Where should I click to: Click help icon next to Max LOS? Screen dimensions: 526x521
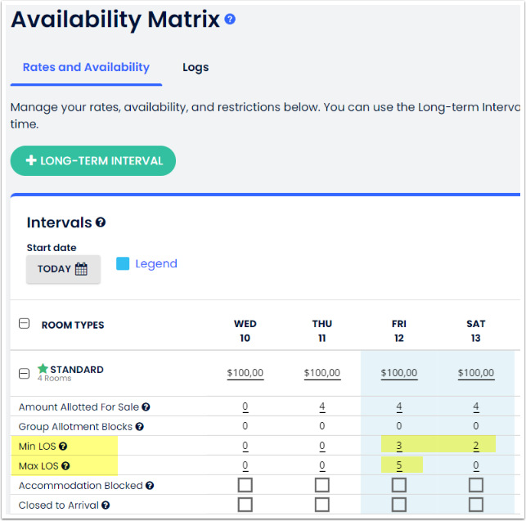click(65, 466)
